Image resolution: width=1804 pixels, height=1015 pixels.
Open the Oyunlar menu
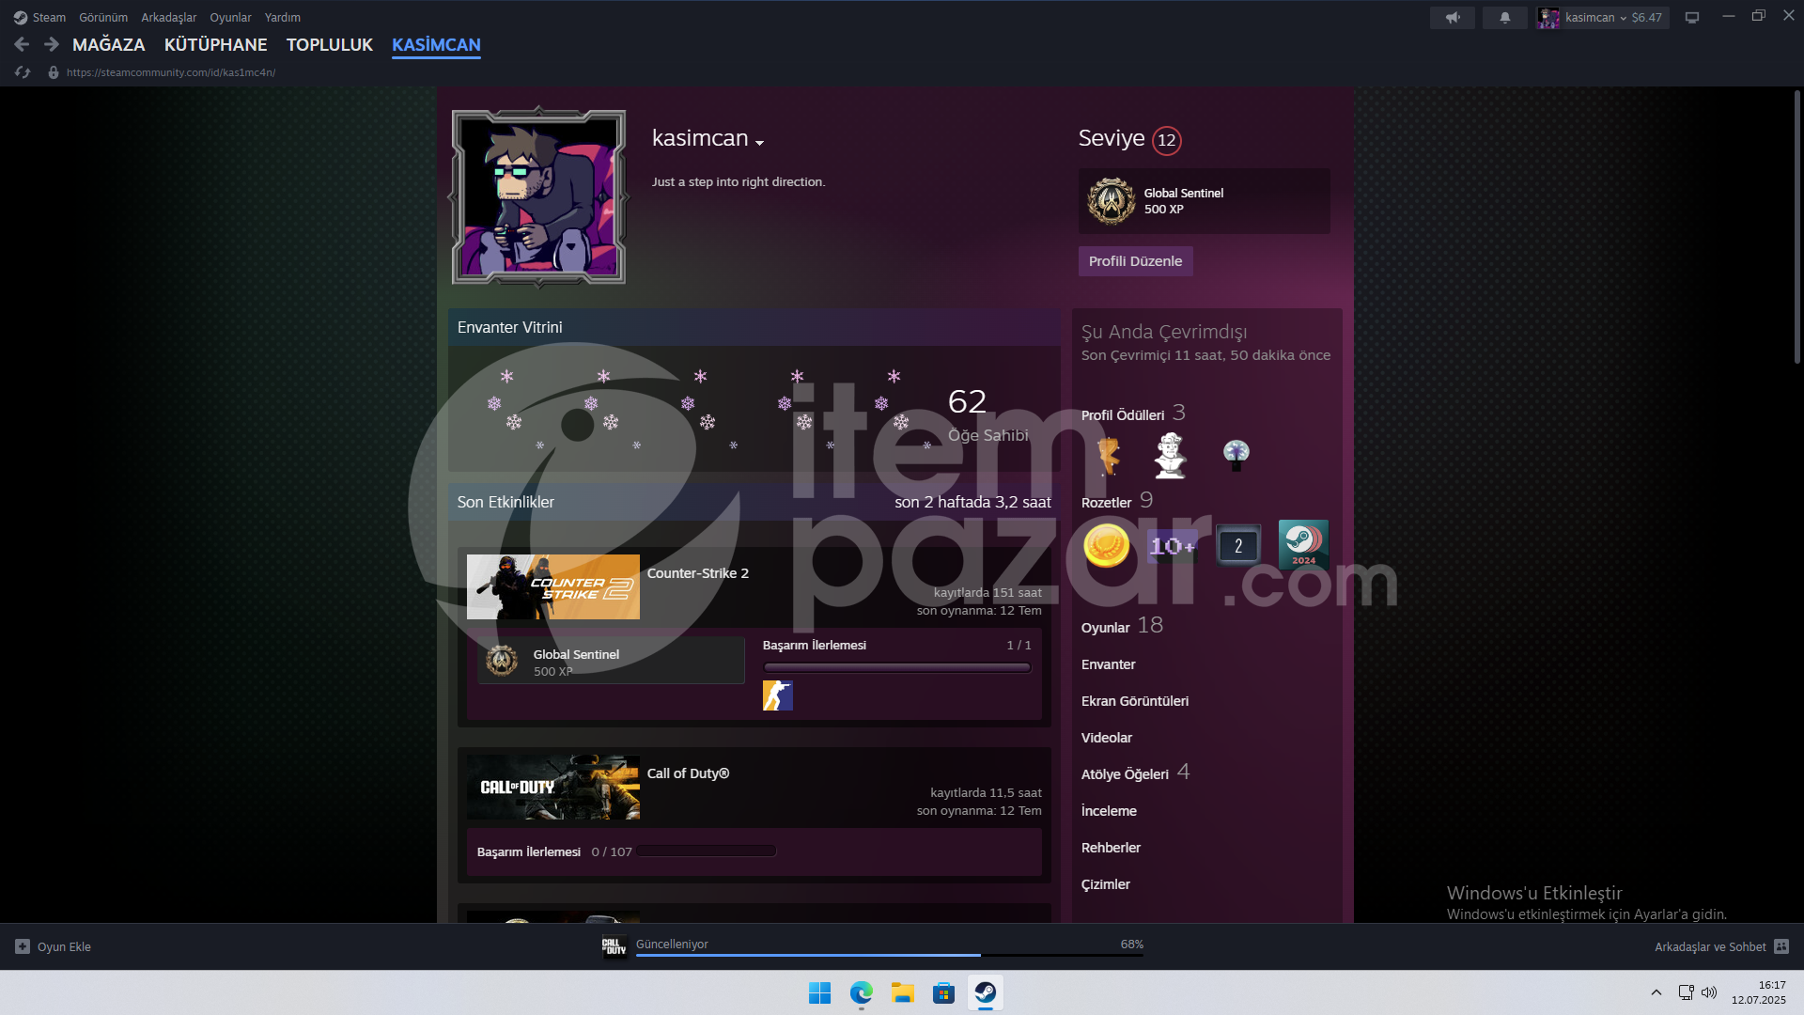(230, 18)
